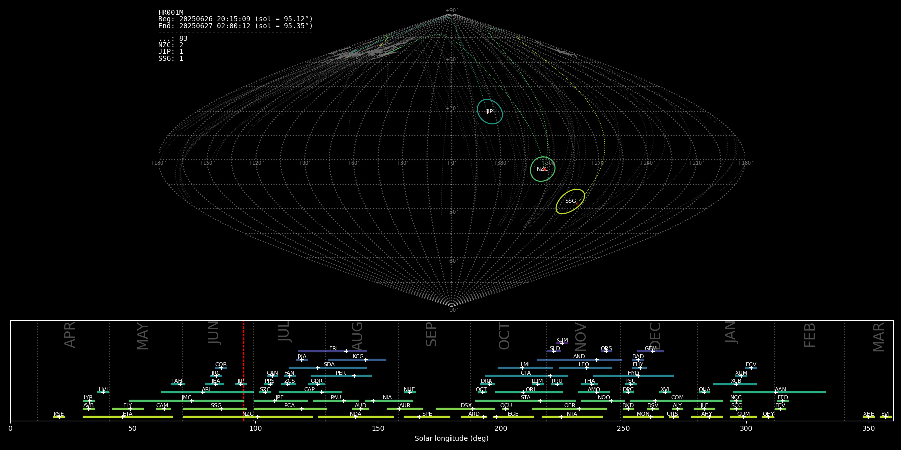Screen dimensions: 901x450
Task: Click the KCG shower label in timeline
Action: point(358,357)
